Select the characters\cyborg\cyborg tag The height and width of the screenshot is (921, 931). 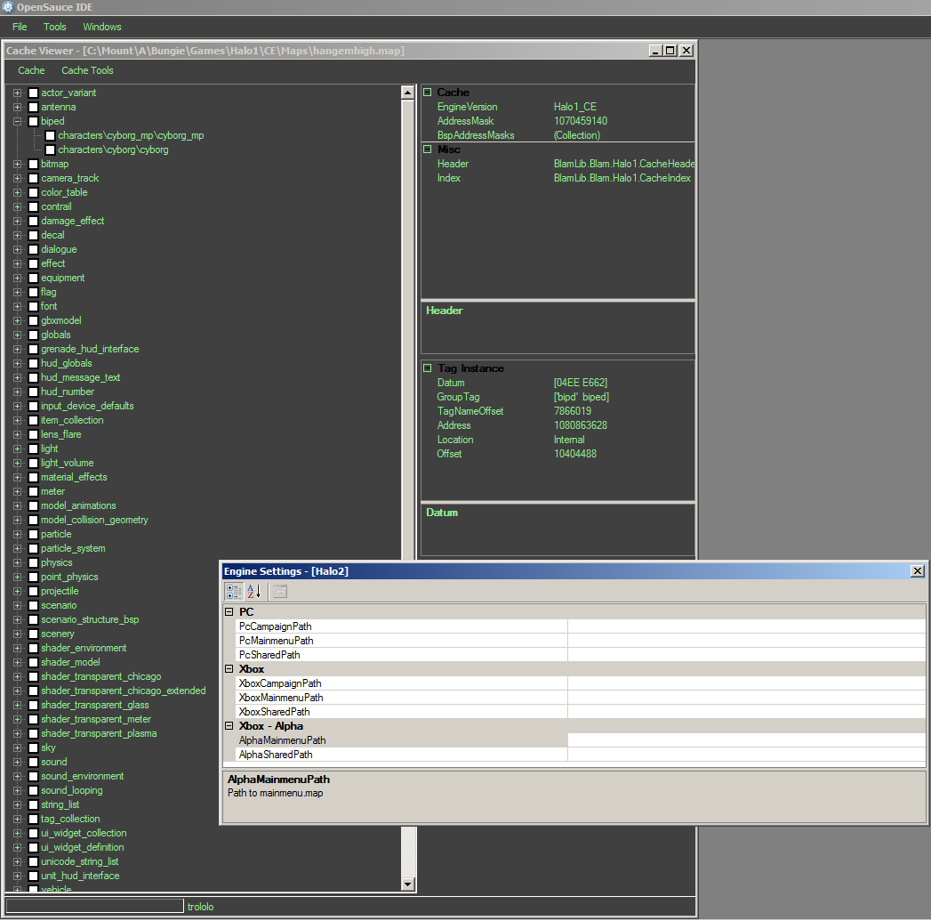pos(113,149)
